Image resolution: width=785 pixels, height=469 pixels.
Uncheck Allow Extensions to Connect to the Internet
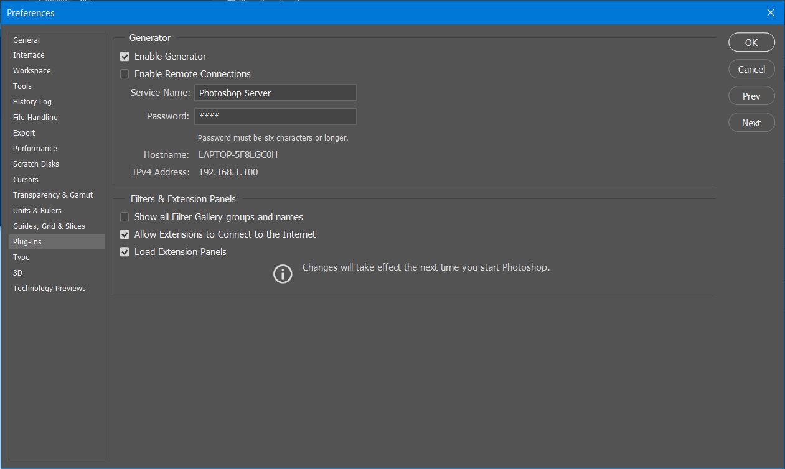125,234
